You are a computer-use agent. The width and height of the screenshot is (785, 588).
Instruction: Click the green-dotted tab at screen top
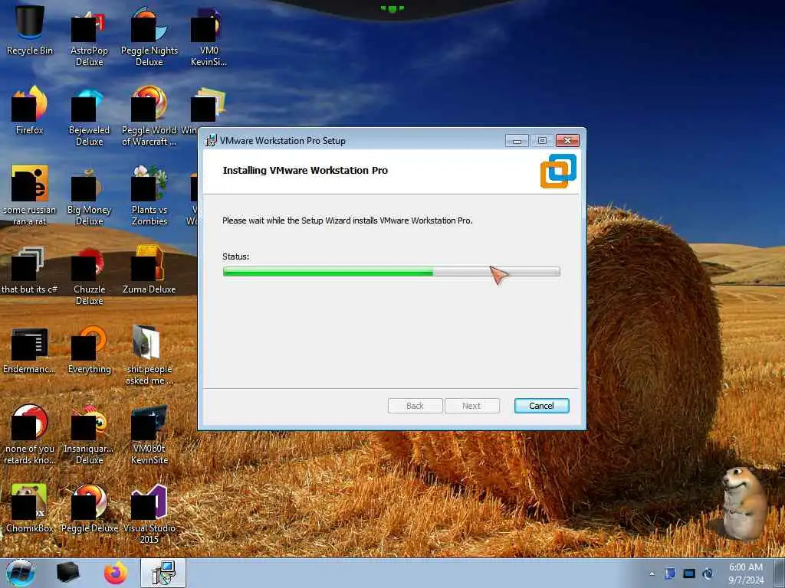[392, 9]
